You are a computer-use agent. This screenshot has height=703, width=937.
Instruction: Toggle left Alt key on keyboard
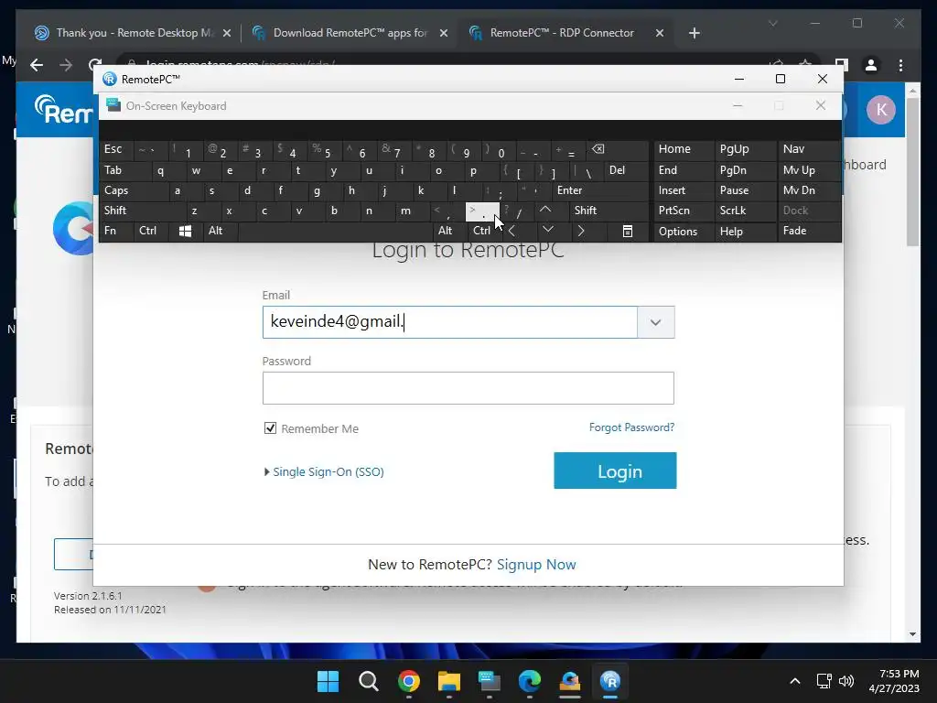coord(220,231)
